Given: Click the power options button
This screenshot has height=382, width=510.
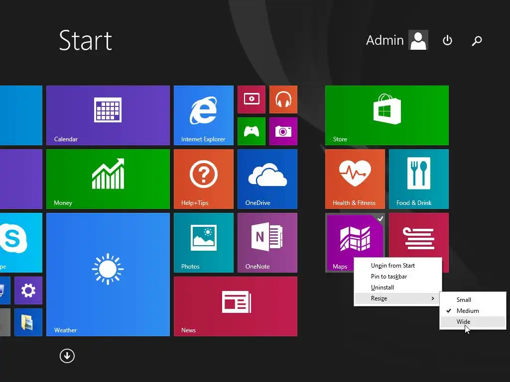Looking at the screenshot, I should [448, 40].
